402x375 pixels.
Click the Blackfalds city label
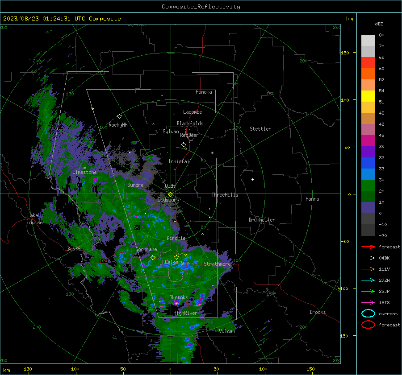190,124
